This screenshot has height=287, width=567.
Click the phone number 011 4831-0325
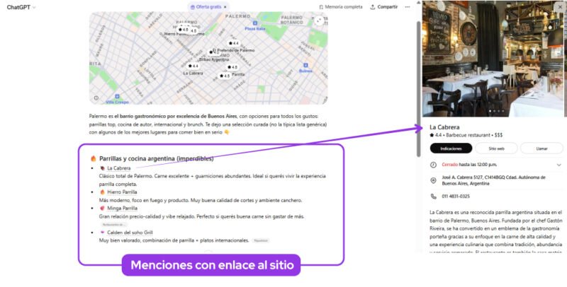(456, 197)
